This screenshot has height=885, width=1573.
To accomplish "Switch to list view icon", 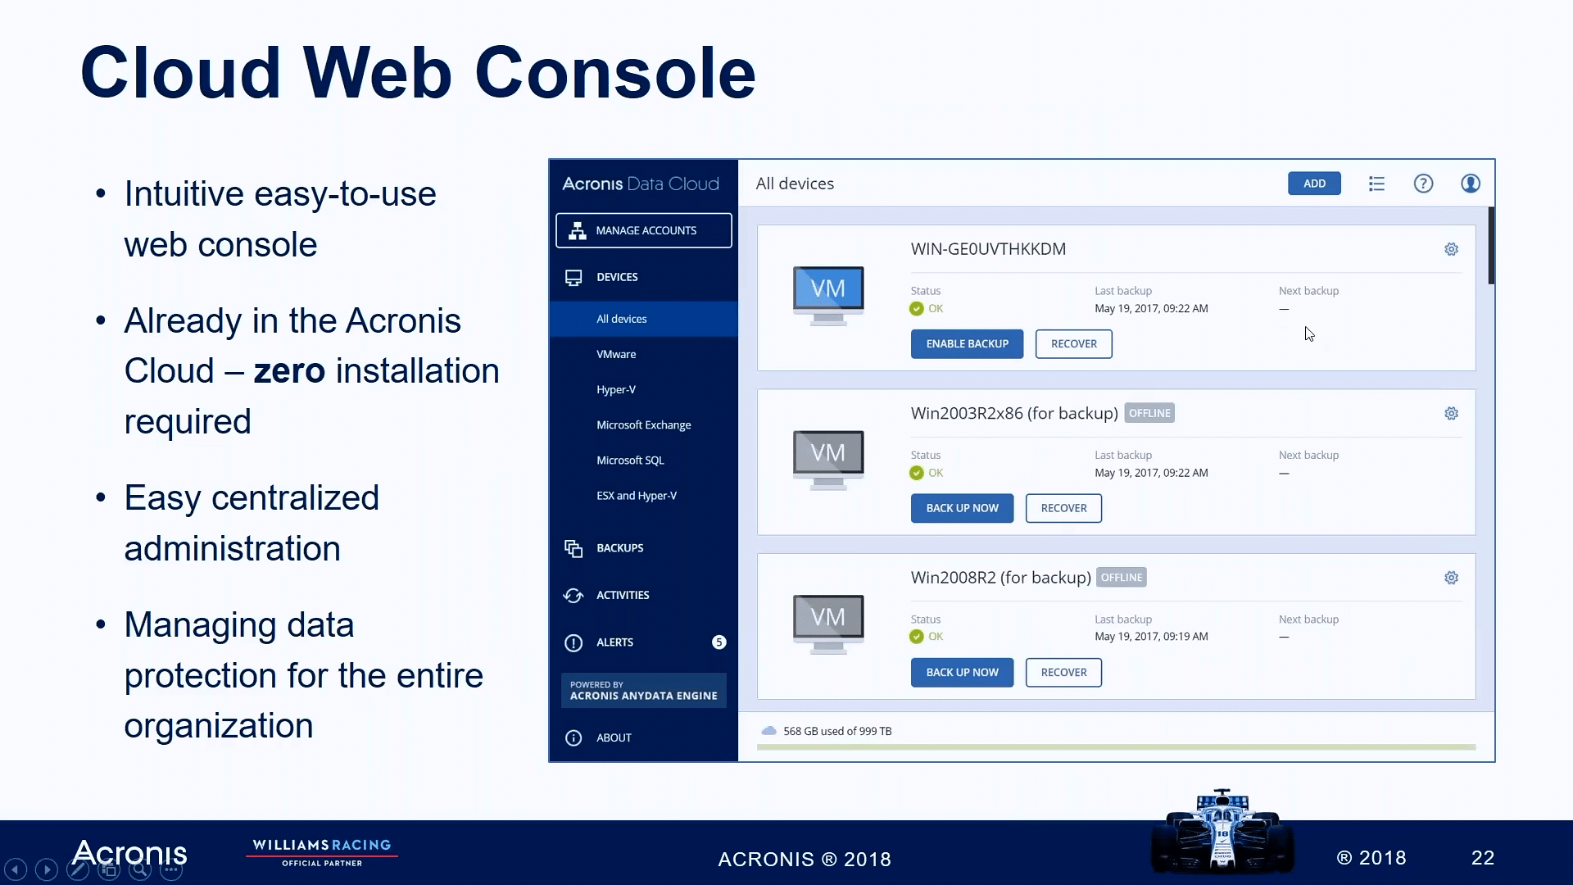I will click(1376, 184).
